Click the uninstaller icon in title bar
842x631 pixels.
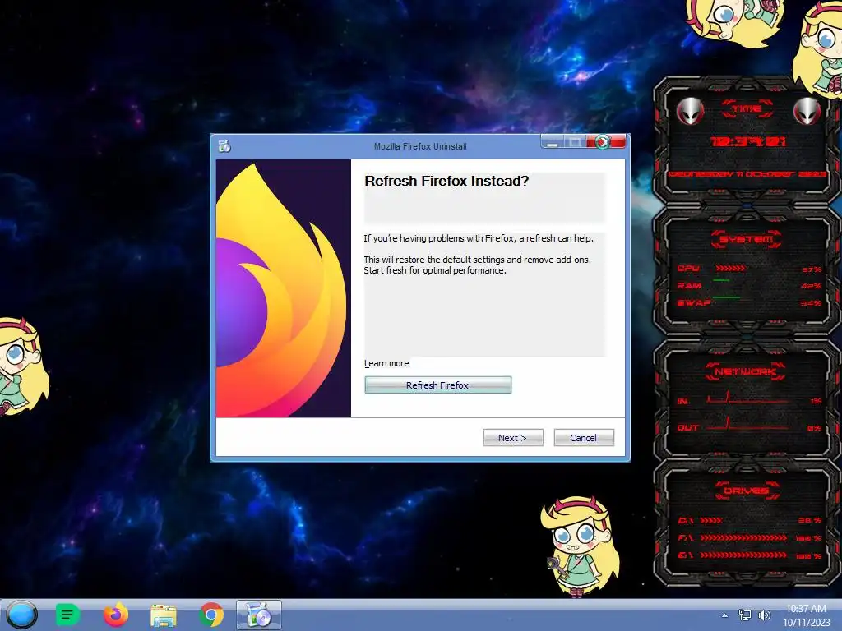point(224,146)
